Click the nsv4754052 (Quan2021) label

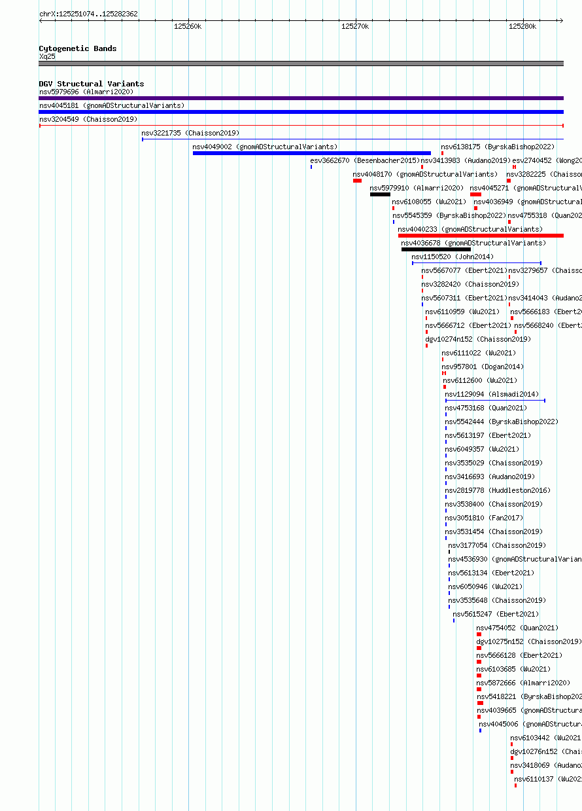517,628
